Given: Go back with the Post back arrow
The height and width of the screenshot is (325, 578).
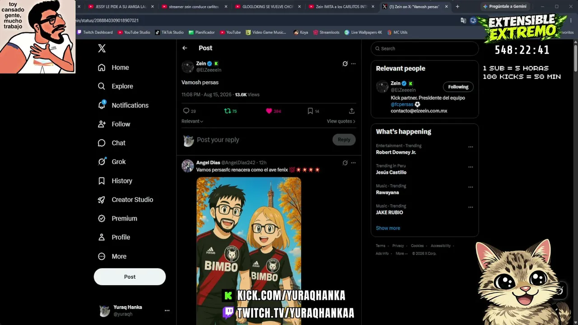Looking at the screenshot, I should (x=185, y=48).
